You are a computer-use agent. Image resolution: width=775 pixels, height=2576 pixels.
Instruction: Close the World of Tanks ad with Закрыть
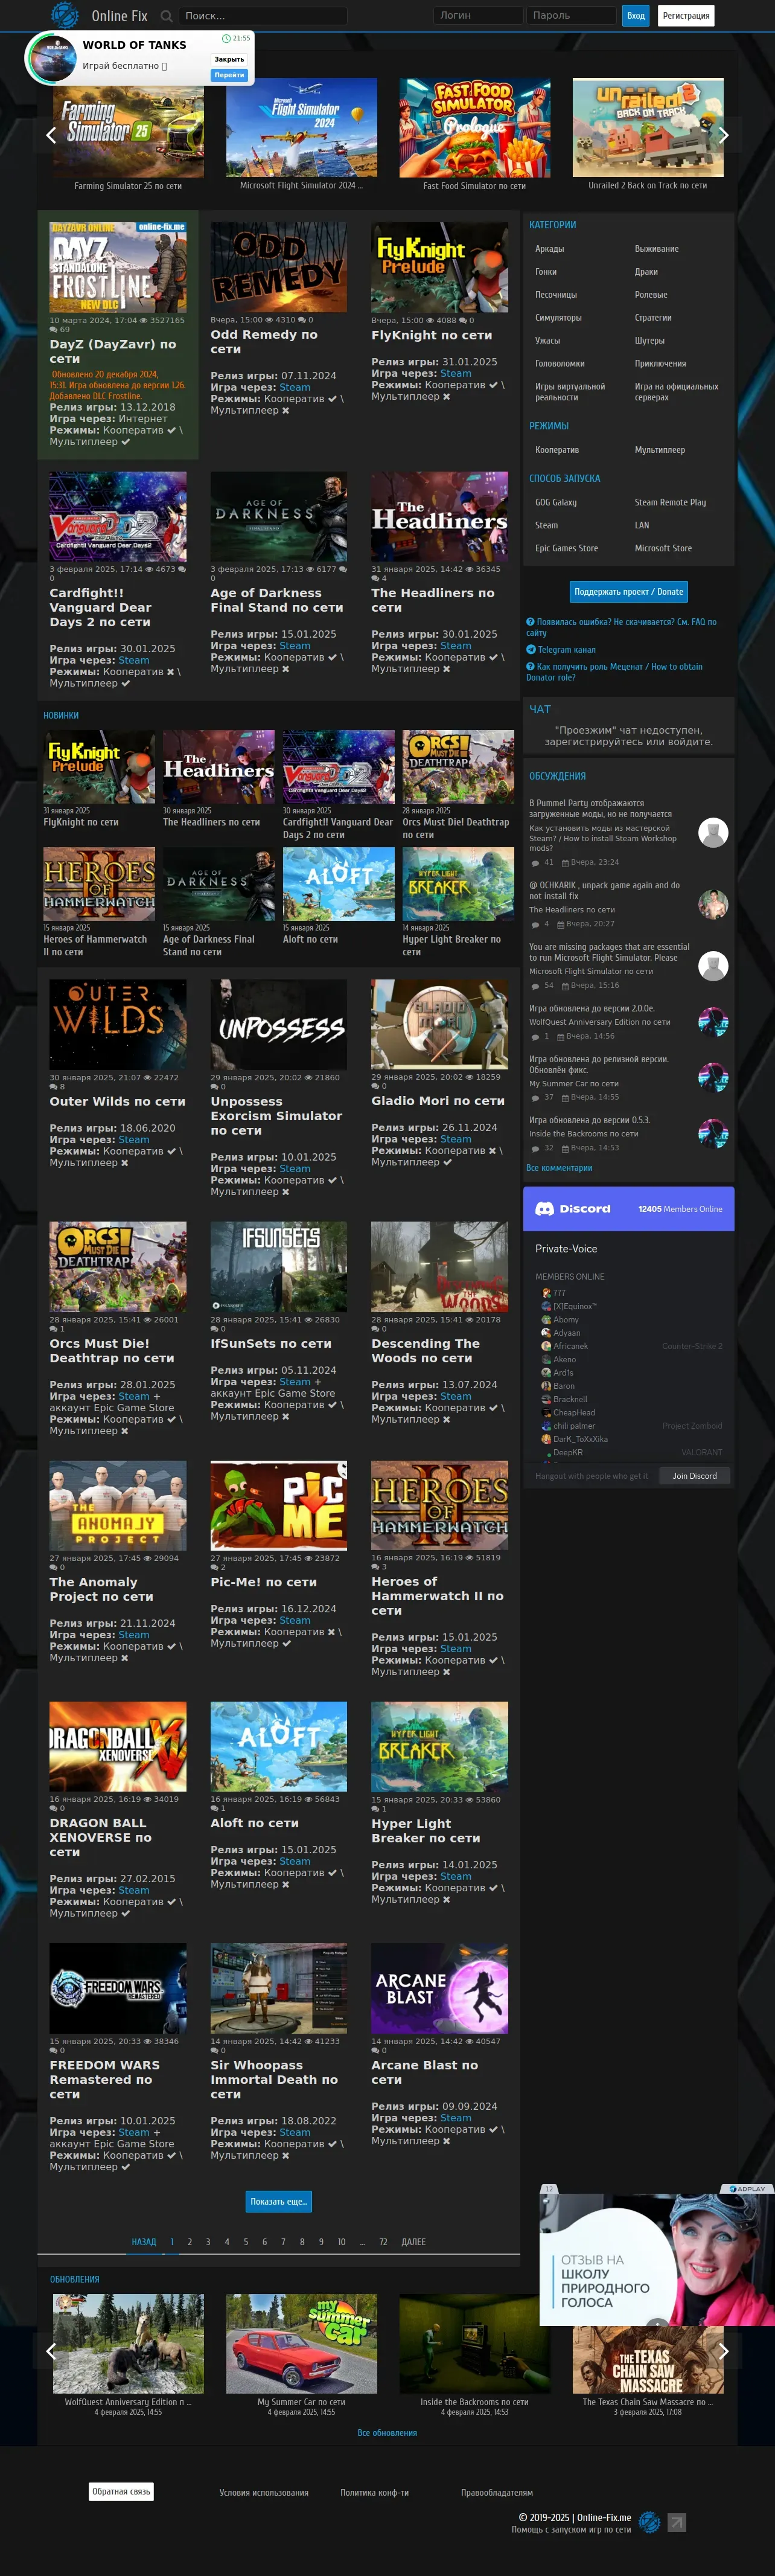tap(229, 59)
